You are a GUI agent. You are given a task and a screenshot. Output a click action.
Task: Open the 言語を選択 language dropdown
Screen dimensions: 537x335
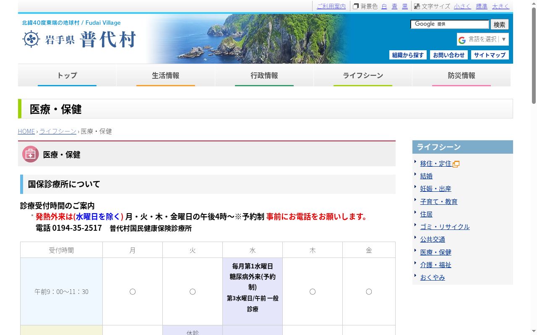(x=483, y=39)
